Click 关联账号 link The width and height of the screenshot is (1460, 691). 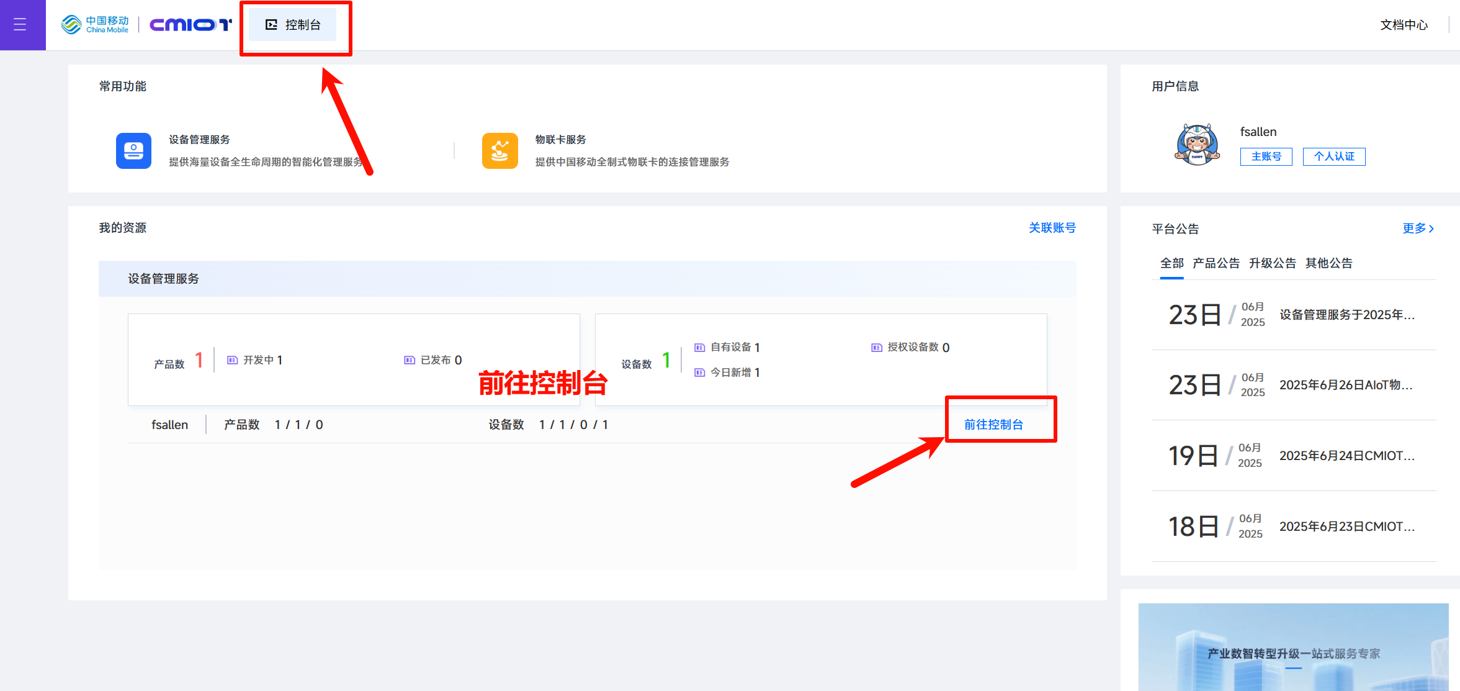(x=1052, y=228)
